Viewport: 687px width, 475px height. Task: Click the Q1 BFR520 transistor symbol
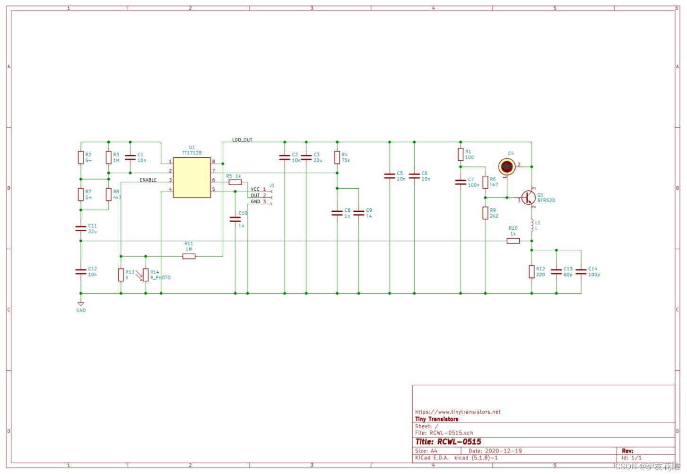(x=528, y=198)
